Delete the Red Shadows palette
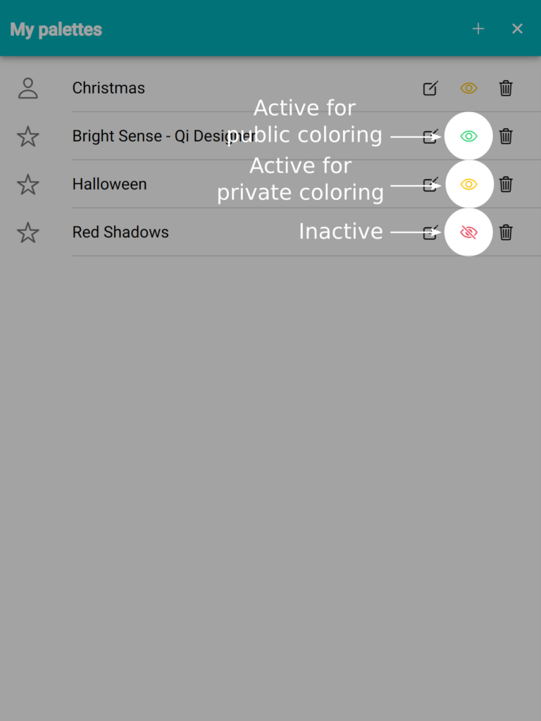 click(x=506, y=232)
